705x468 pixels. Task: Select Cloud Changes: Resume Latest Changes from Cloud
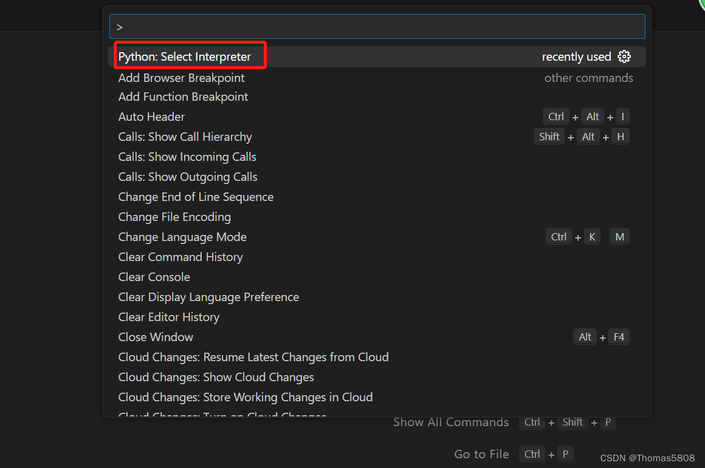(253, 357)
